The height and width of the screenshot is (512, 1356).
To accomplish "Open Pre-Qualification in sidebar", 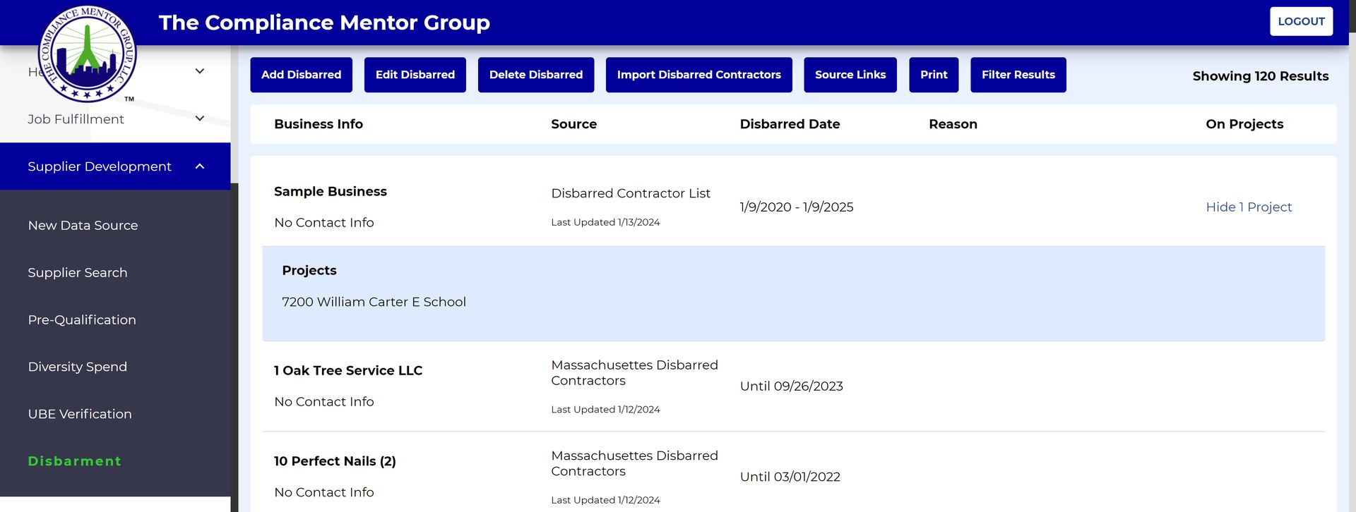I will click(x=82, y=320).
